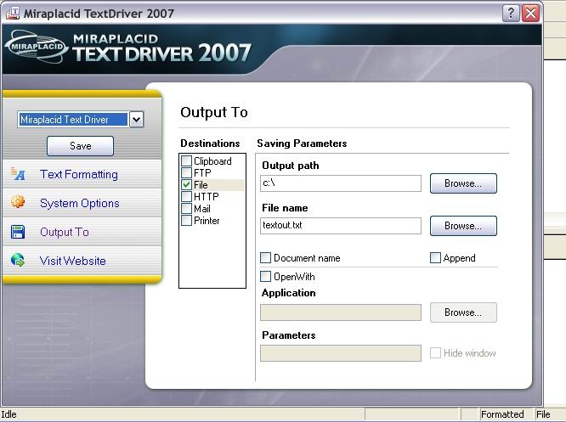Screen dimensions: 566x422
Task: Click the Parameters input field
Action: tap(341, 353)
